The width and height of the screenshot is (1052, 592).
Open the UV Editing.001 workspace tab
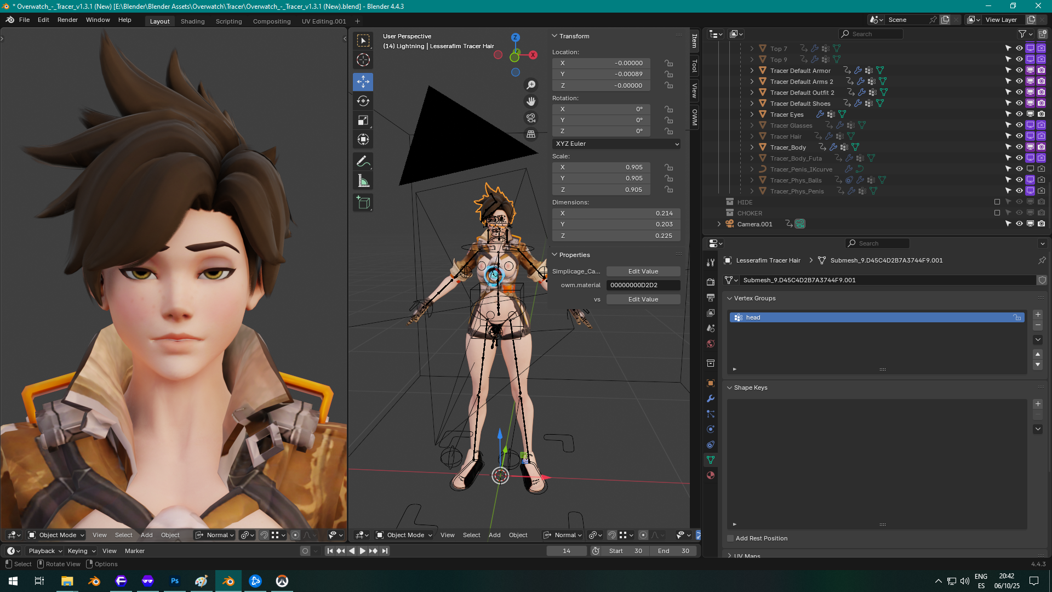click(x=324, y=21)
